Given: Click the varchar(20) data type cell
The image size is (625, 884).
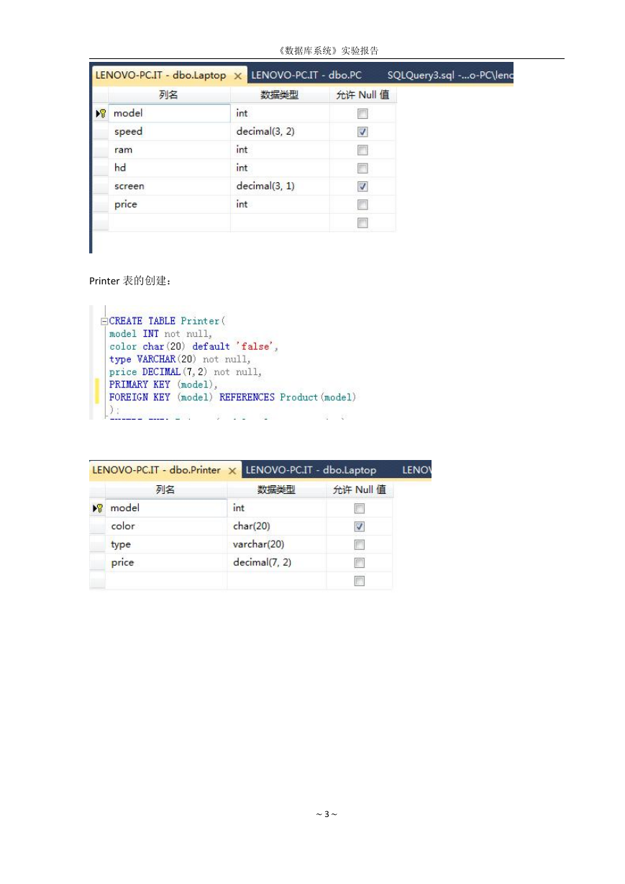Looking at the screenshot, I should 277,544.
